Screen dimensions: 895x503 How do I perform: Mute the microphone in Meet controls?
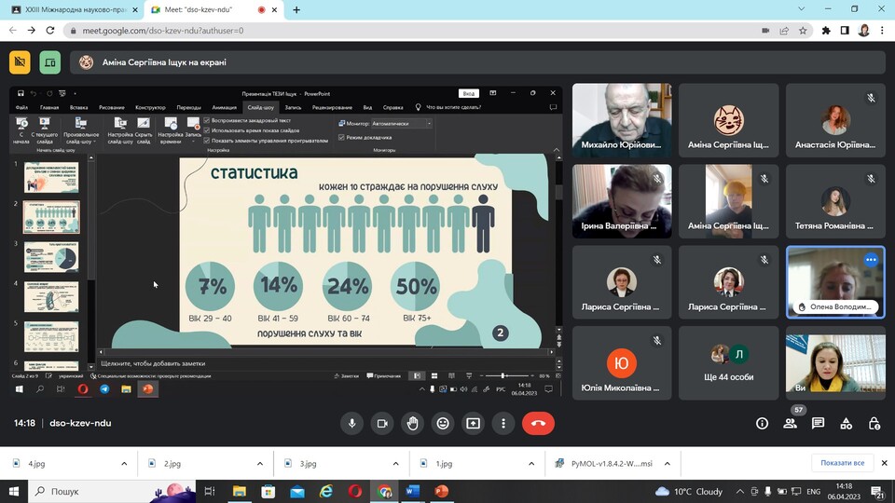tap(352, 423)
